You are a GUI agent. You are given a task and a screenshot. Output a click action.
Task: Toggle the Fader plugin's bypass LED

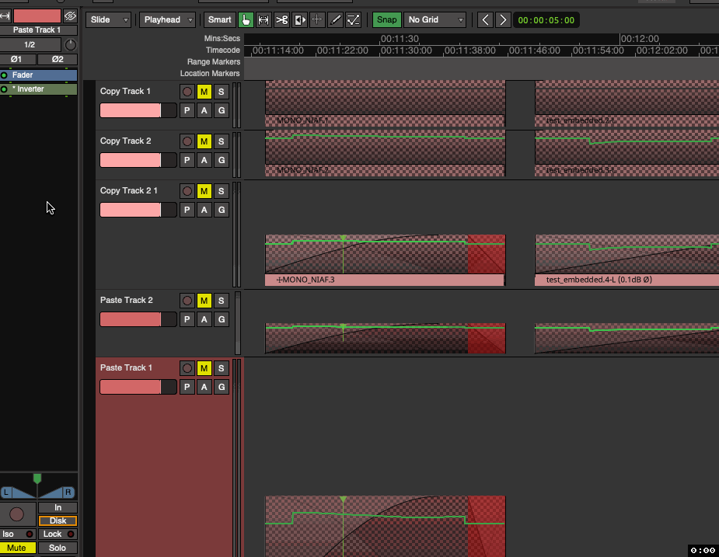5,75
